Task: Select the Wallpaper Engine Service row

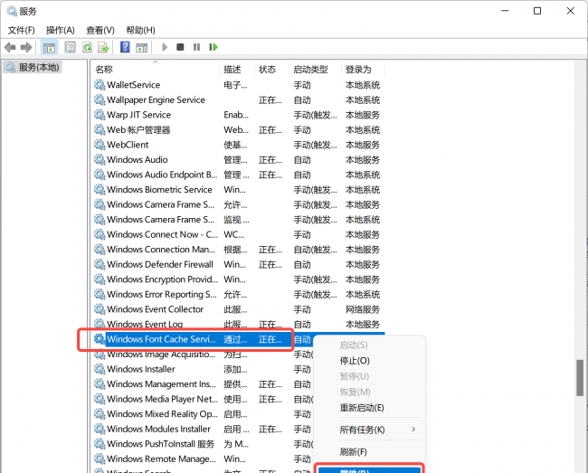Action: [x=239, y=99]
